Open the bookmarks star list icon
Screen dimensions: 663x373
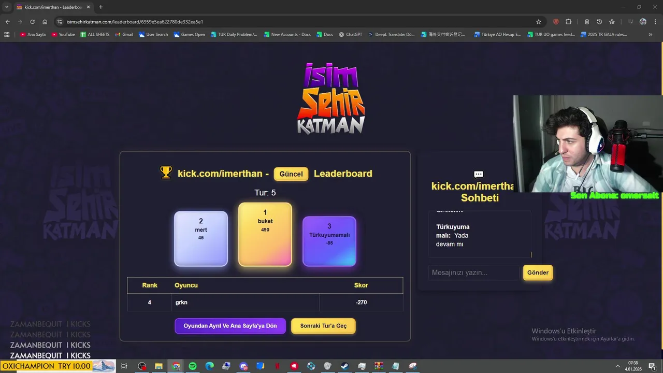click(612, 22)
